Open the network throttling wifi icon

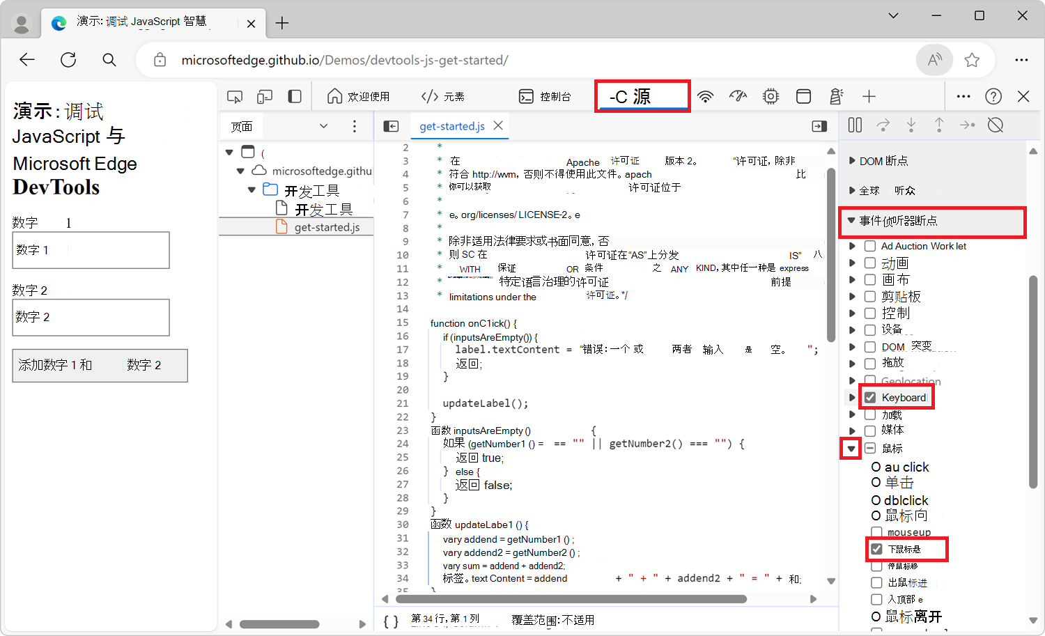pos(706,96)
